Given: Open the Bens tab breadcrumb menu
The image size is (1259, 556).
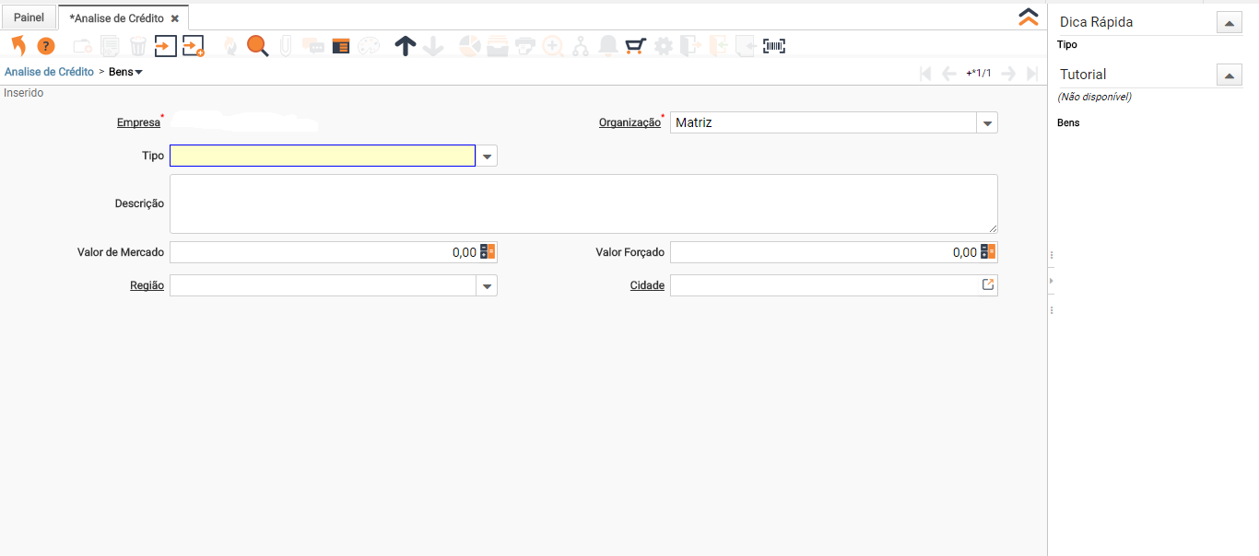Looking at the screenshot, I should coord(126,72).
